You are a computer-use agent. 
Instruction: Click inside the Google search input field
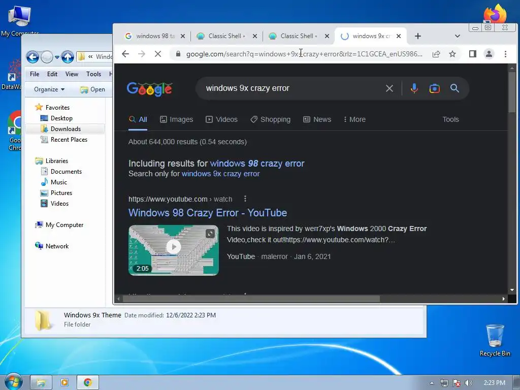tap(292, 88)
